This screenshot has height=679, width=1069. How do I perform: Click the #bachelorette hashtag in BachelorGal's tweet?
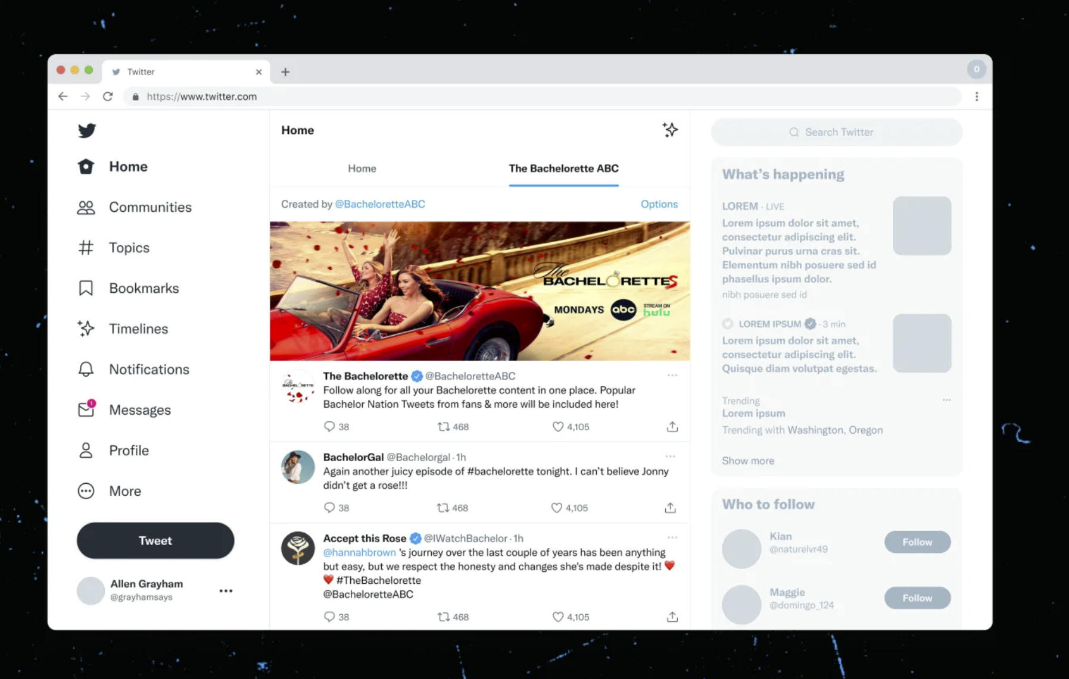click(x=500, y=471)
